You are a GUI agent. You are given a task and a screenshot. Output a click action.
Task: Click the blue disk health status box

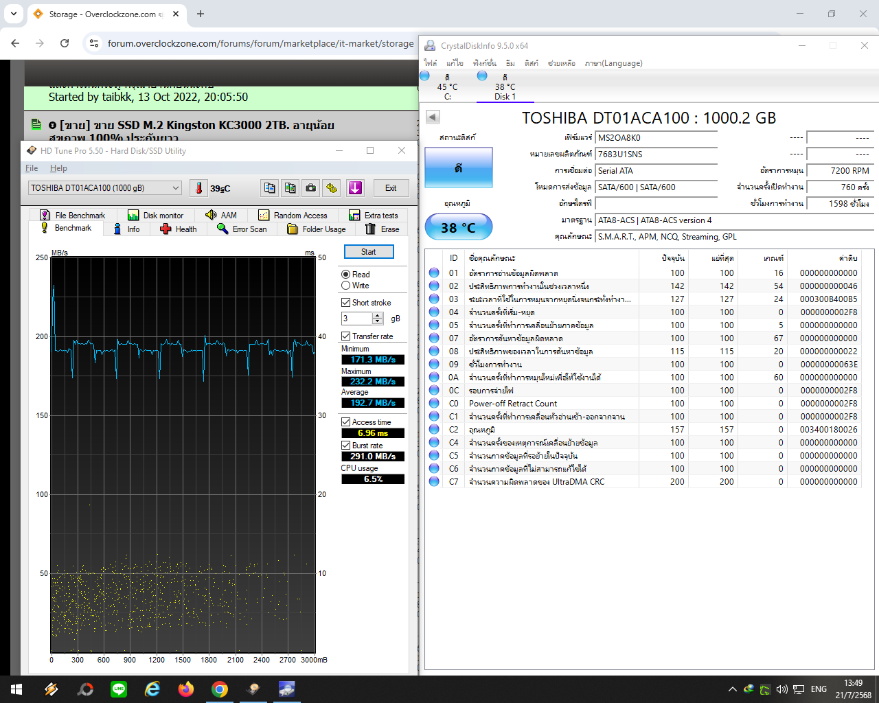click(x=458, y=168)
